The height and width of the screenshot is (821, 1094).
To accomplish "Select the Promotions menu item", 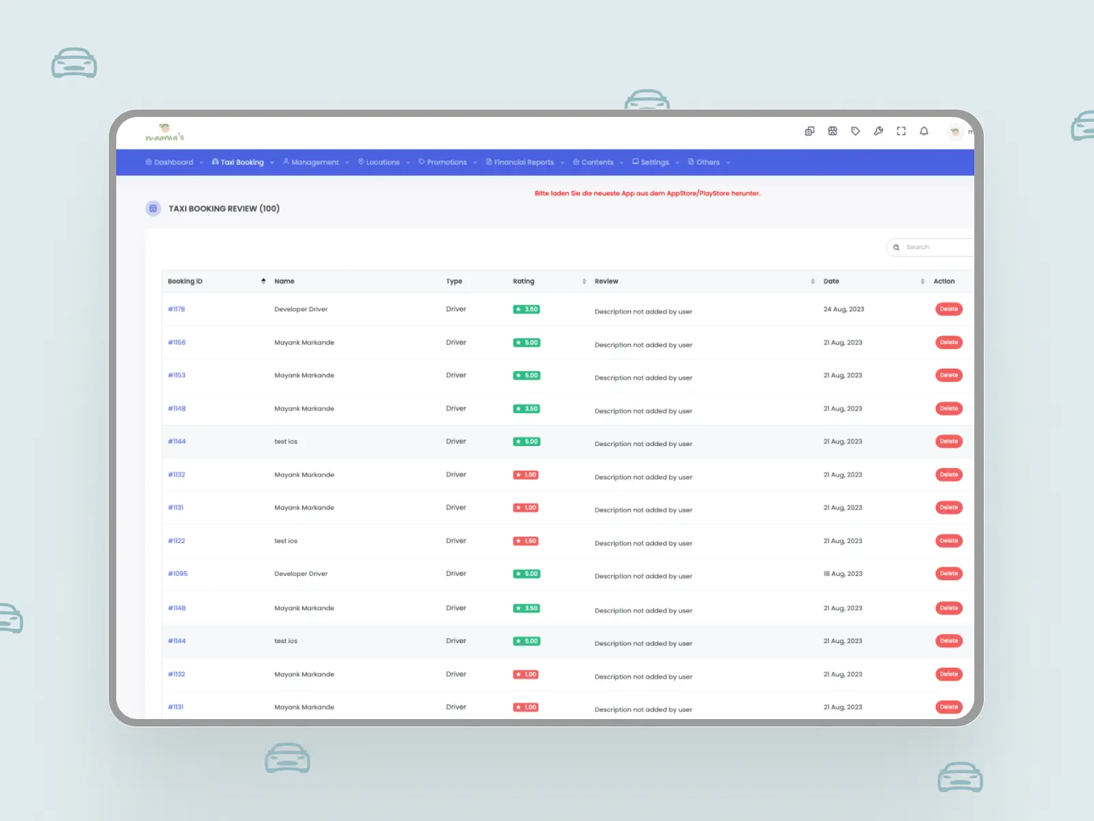I will pos(446,163).
